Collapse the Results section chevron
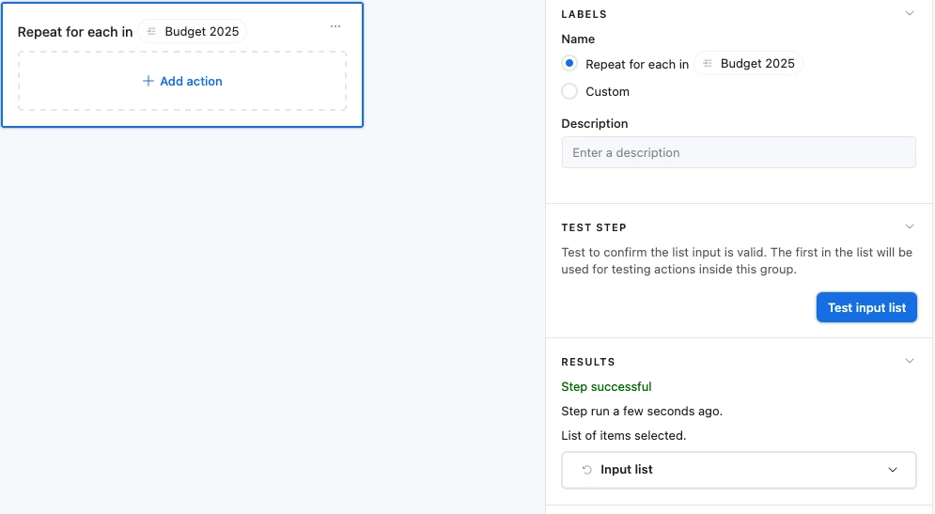This screenshot has height=514, width=935. click(909, 362)
